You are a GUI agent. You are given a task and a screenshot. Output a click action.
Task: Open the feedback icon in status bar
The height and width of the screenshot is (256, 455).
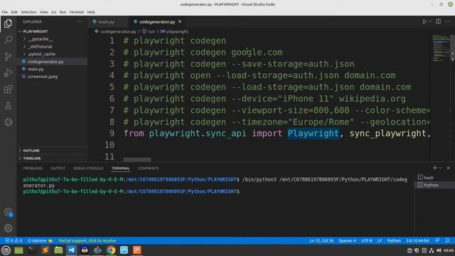point(437,240)
